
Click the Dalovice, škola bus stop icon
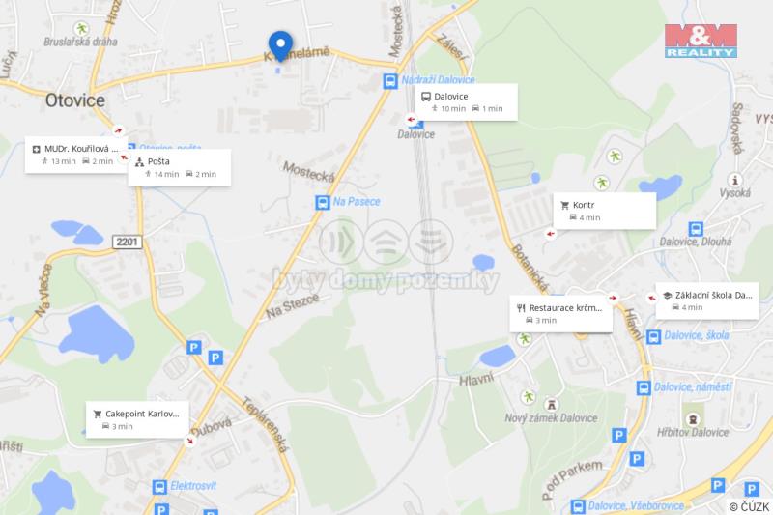(653, 336)
